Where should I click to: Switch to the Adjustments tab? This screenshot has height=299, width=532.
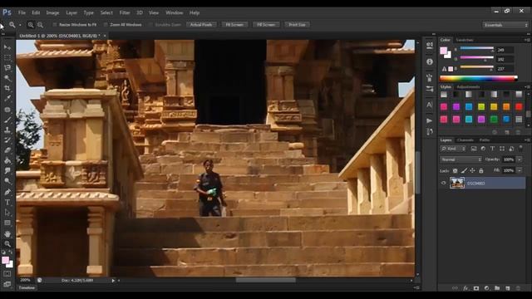[x=468, y=86]
